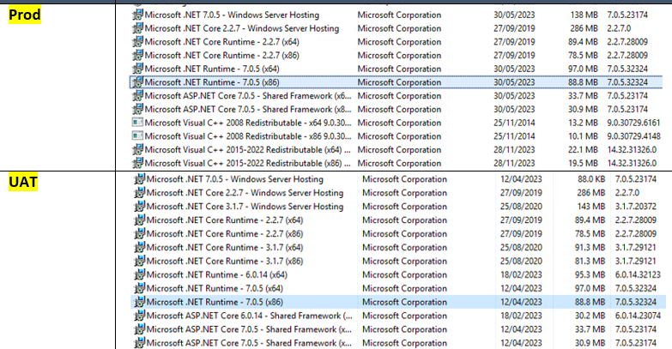Select icon beside Prod .NET Core Runtime 2.2.7 (x64)
The width and height of the screenshot is (672, 349).
tap(137, 42)
